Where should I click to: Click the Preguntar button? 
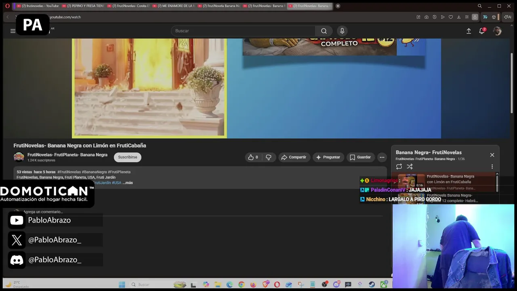coord(328,157)
